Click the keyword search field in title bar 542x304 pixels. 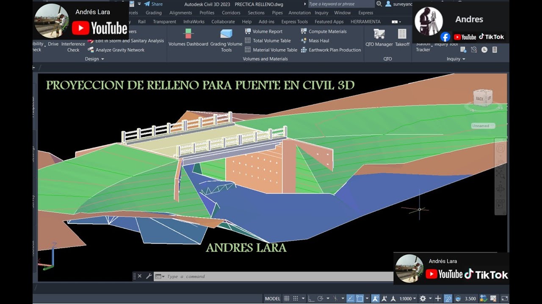[341, 4]
